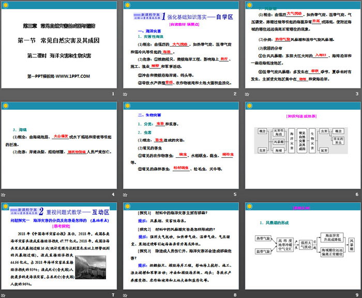Click the animation star icon under slide 5
The height and width of the screenshot is (298, 362).
pyautogui.click(x=126, y=193)
